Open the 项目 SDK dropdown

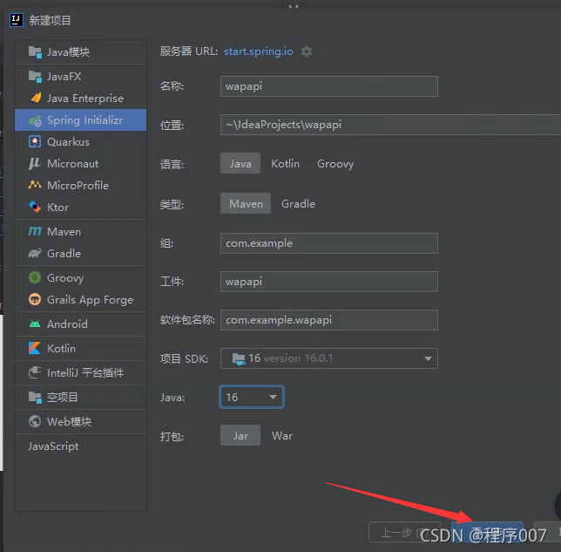328,358
